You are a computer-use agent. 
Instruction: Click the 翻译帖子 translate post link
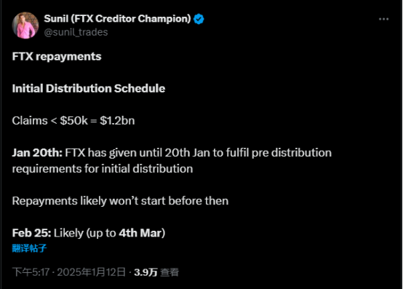click(29, 248)
